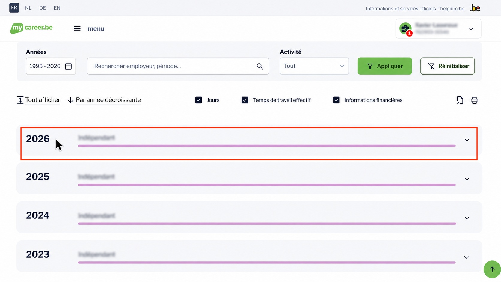Click the green scroll-to-top arrow button
This screenshot has width=501, height=282.
(x=492, y=269)
